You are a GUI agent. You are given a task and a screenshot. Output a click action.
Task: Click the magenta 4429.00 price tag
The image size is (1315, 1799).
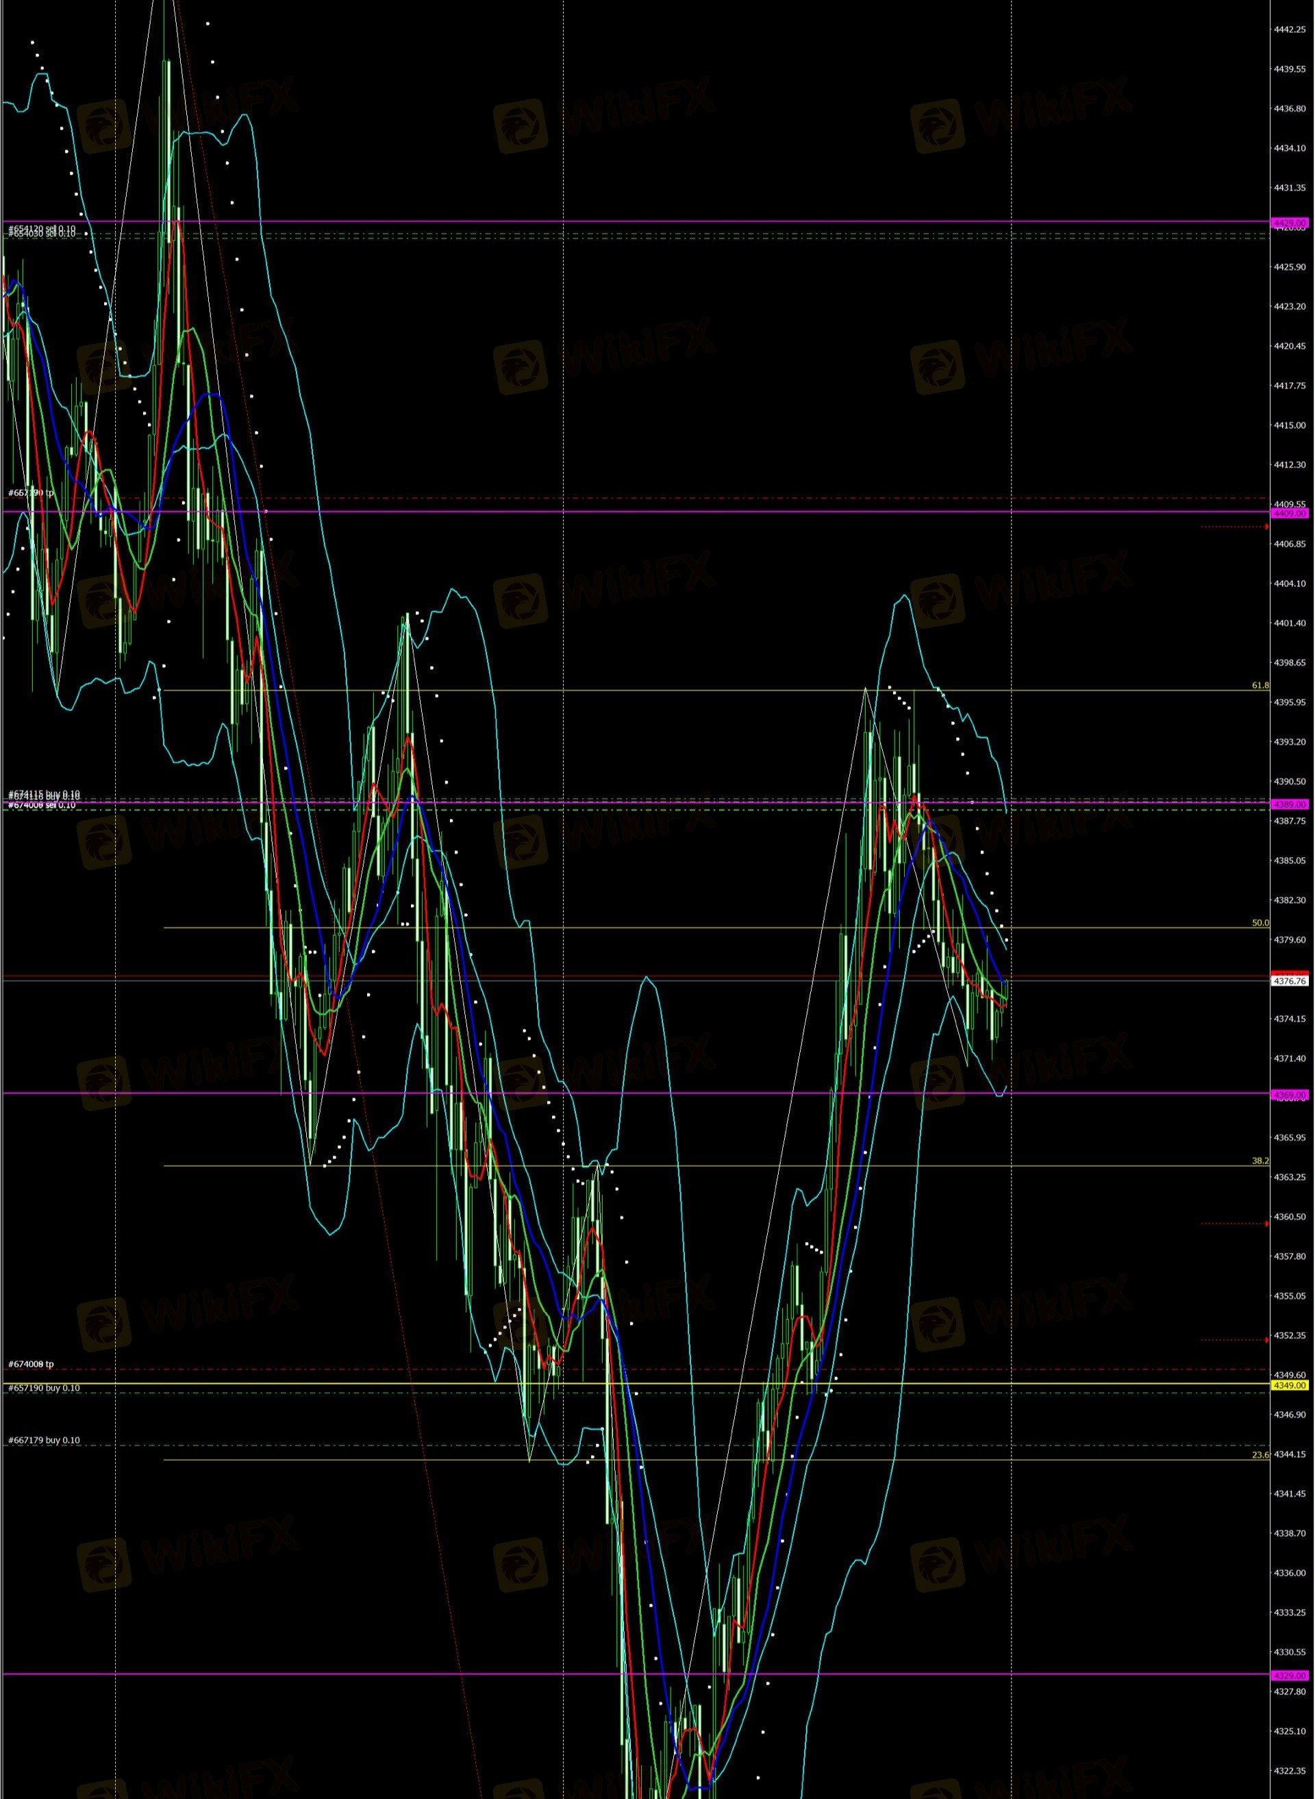click(x=1290, y=223)
